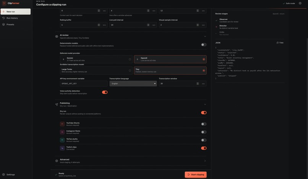Turn off Voice activity detection
Image resolution: width=308 pixels, height=179 pixels.
click(x=105, y=92)
